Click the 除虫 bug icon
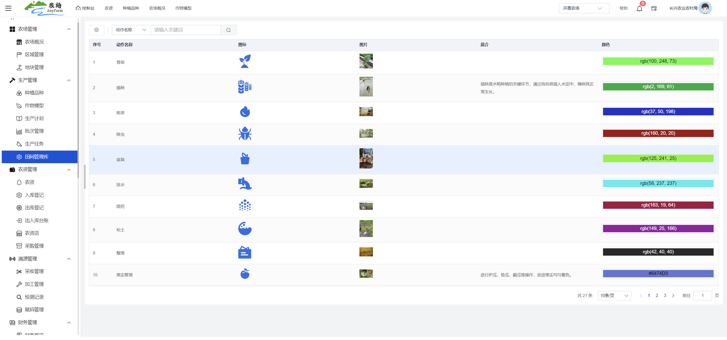Screen dimensions: 727x340 [x=245, y=134]
